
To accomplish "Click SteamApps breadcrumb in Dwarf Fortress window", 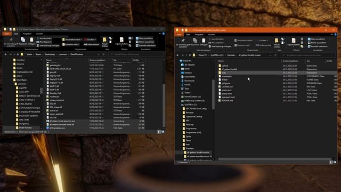I will (x=50, y=54).
